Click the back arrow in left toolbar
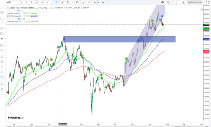This screenshot has width=211, height=127. (x=2, y=39)
